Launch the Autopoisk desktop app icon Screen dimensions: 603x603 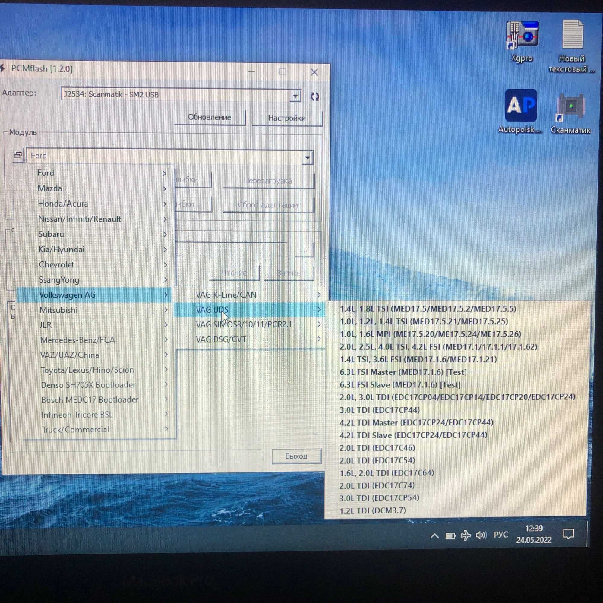pos(520,112)
